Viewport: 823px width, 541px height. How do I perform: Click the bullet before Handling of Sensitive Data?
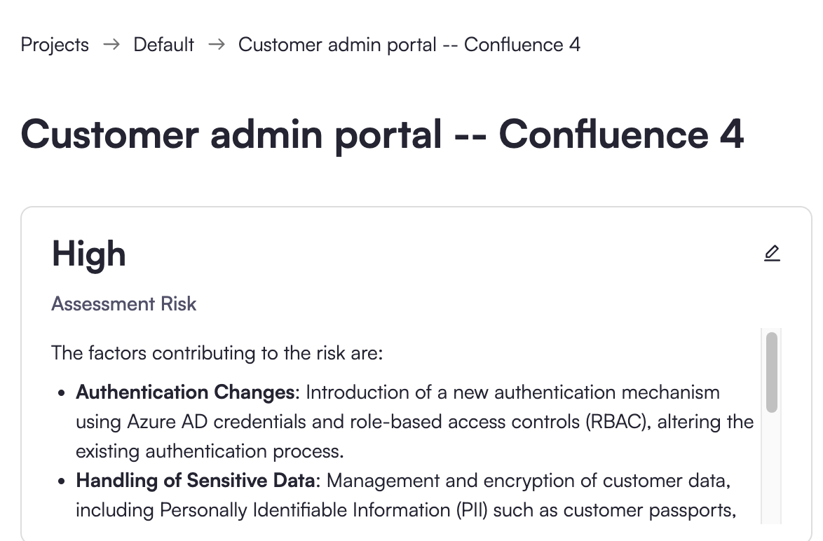coord(62,481)
